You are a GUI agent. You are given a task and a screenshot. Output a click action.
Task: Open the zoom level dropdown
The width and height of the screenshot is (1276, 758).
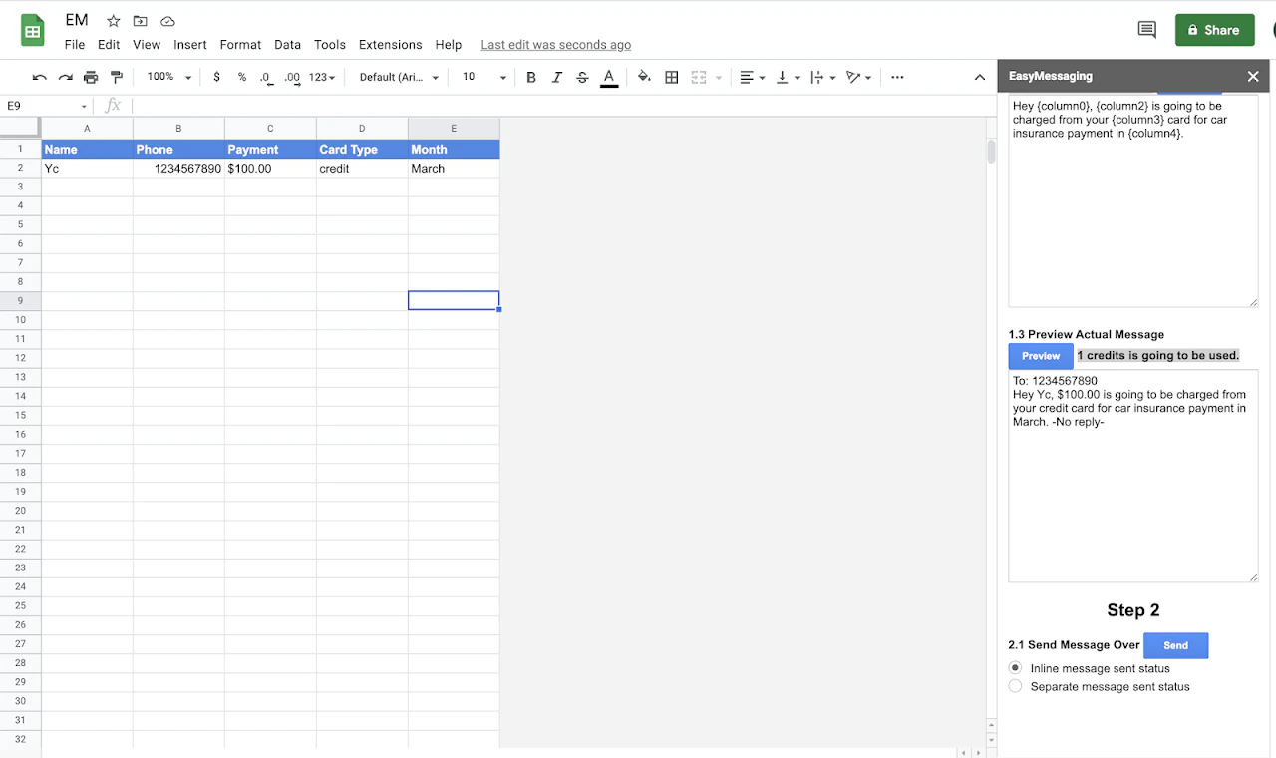click(x=166, y=77)
